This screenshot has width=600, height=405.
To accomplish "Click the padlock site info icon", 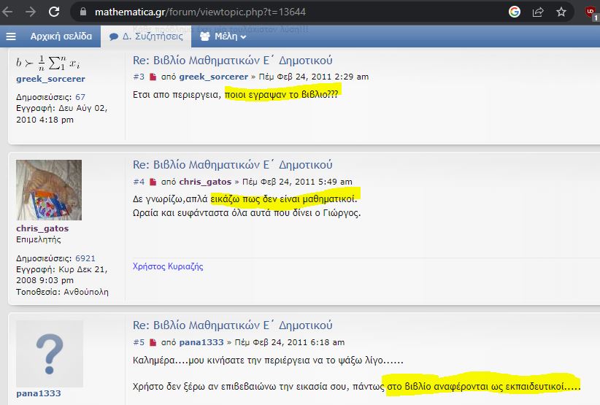I will point(83,12).
